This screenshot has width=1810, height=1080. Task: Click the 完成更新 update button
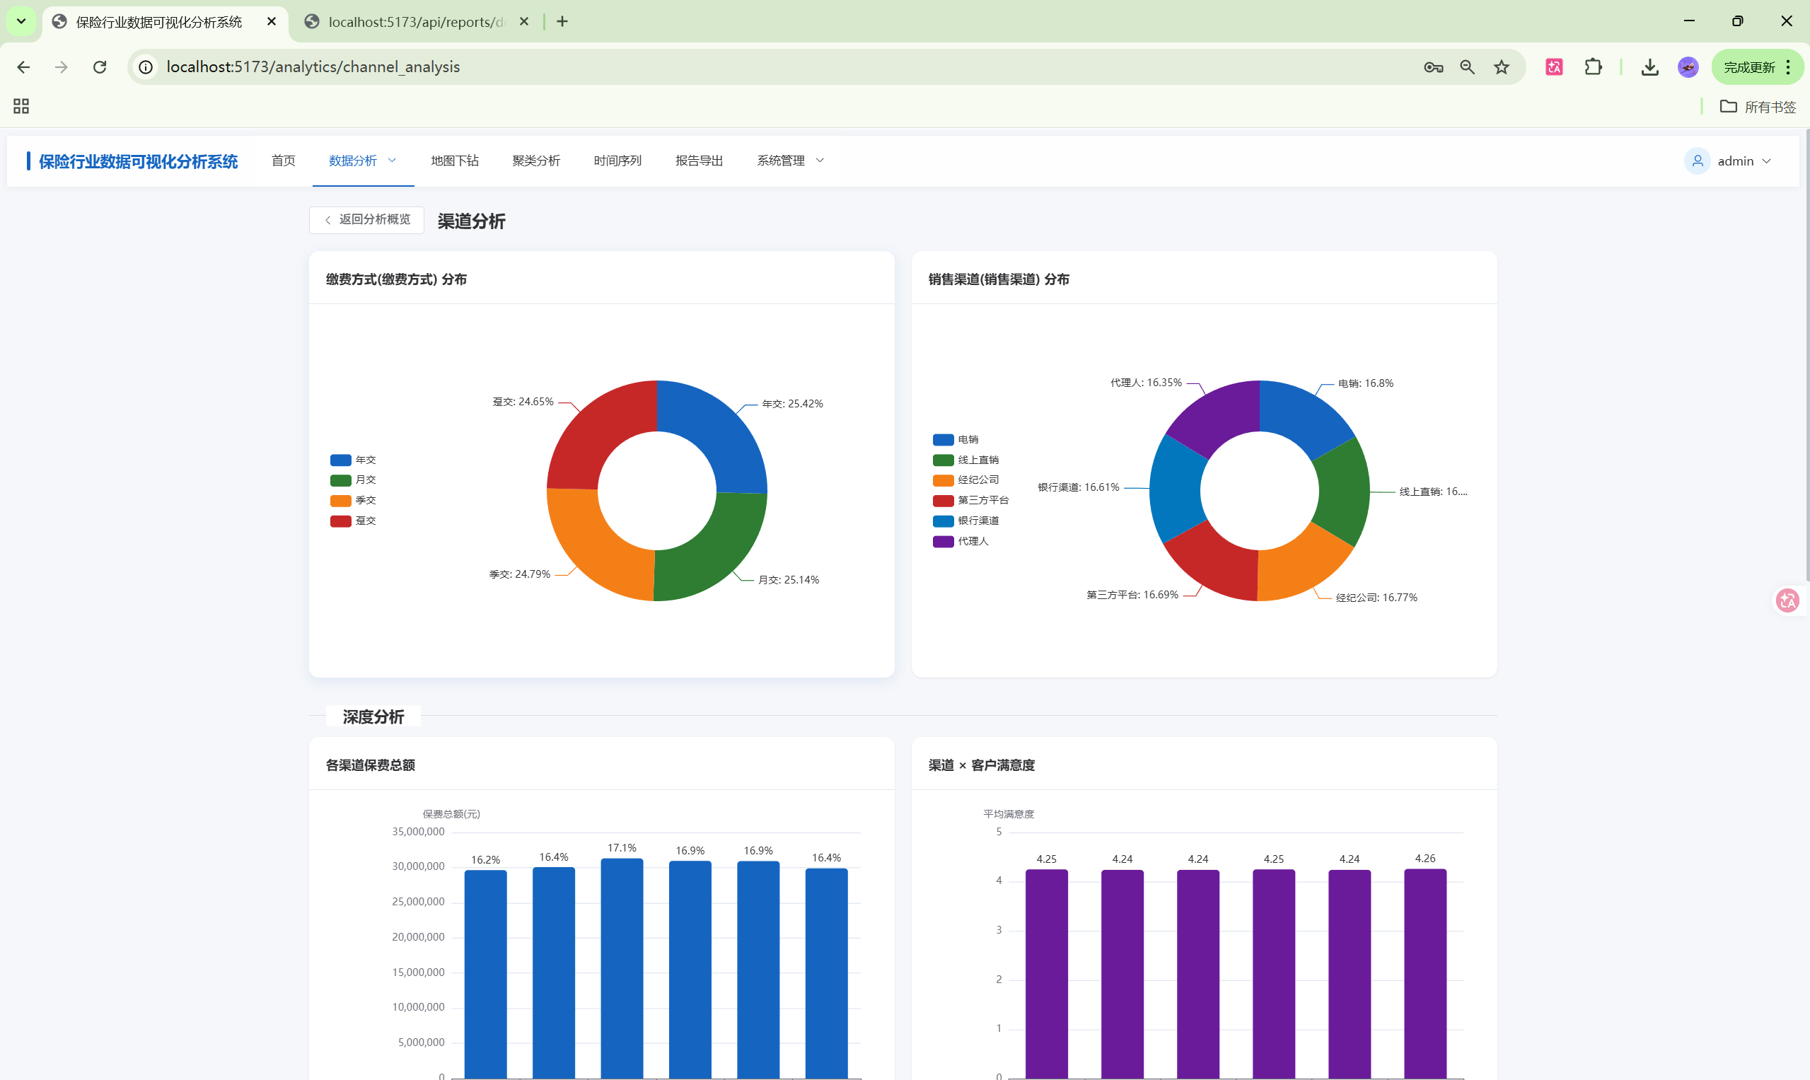click(x=1749, y=67)
